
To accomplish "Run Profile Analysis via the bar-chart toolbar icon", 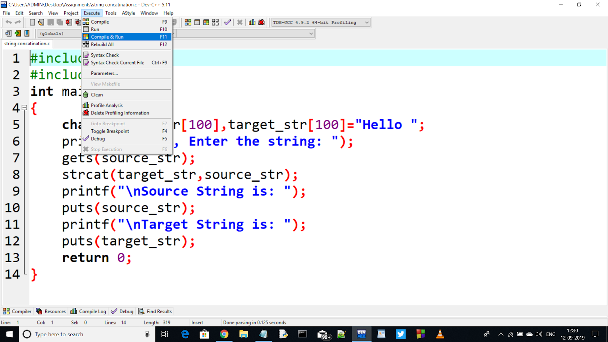I will click(x=252, y=22).
